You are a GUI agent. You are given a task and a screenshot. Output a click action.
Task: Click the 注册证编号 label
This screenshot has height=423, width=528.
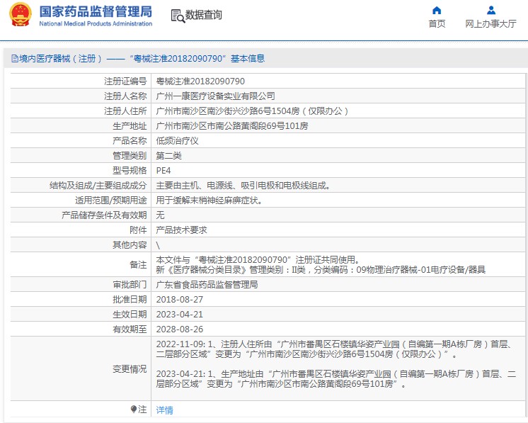pos(125,81)
